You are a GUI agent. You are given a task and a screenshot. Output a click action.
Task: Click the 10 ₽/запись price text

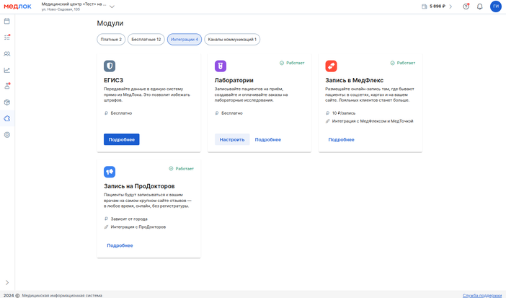[x=344, y=113]
